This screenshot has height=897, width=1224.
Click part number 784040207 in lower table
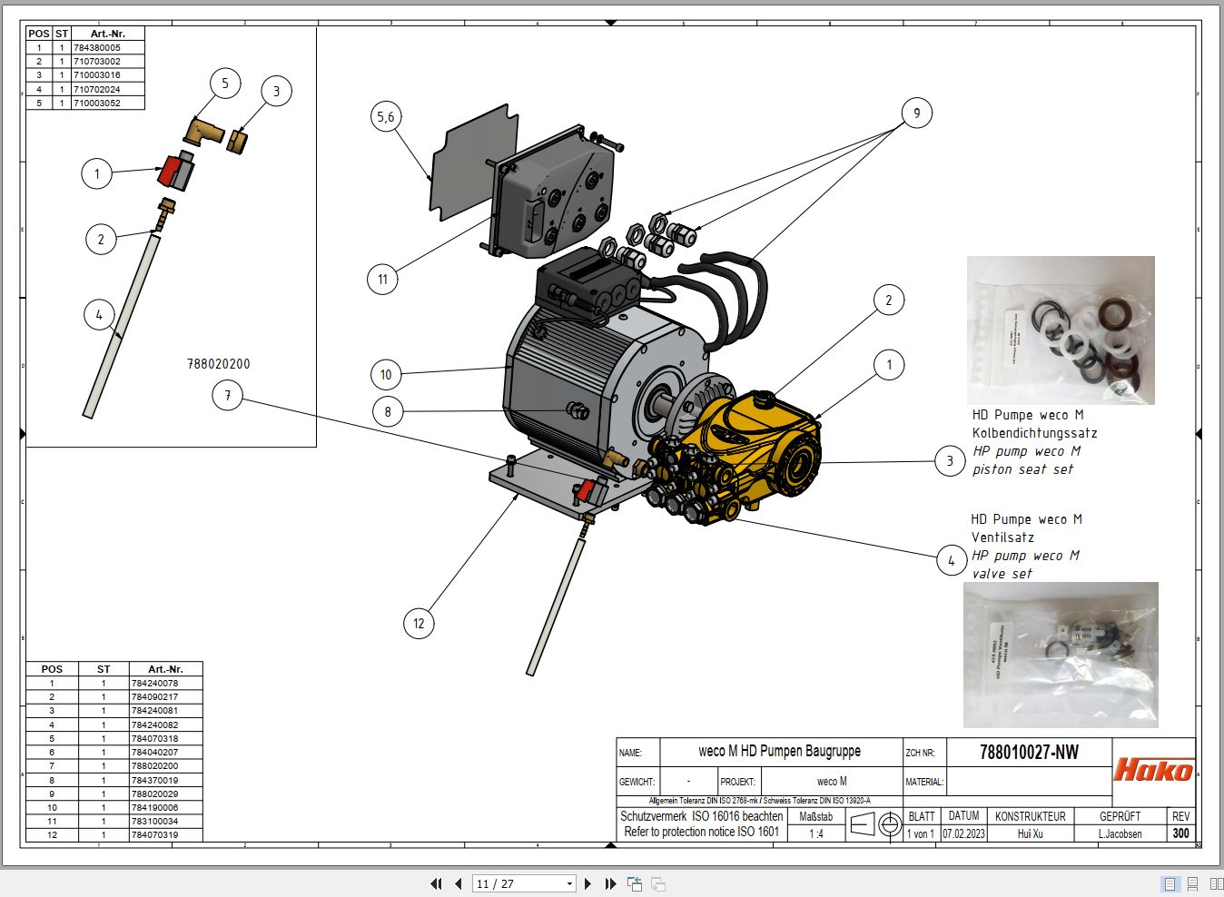click(x=155, y=752)
